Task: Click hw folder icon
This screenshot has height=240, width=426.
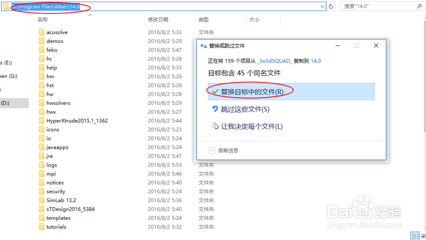Action: 41,94
